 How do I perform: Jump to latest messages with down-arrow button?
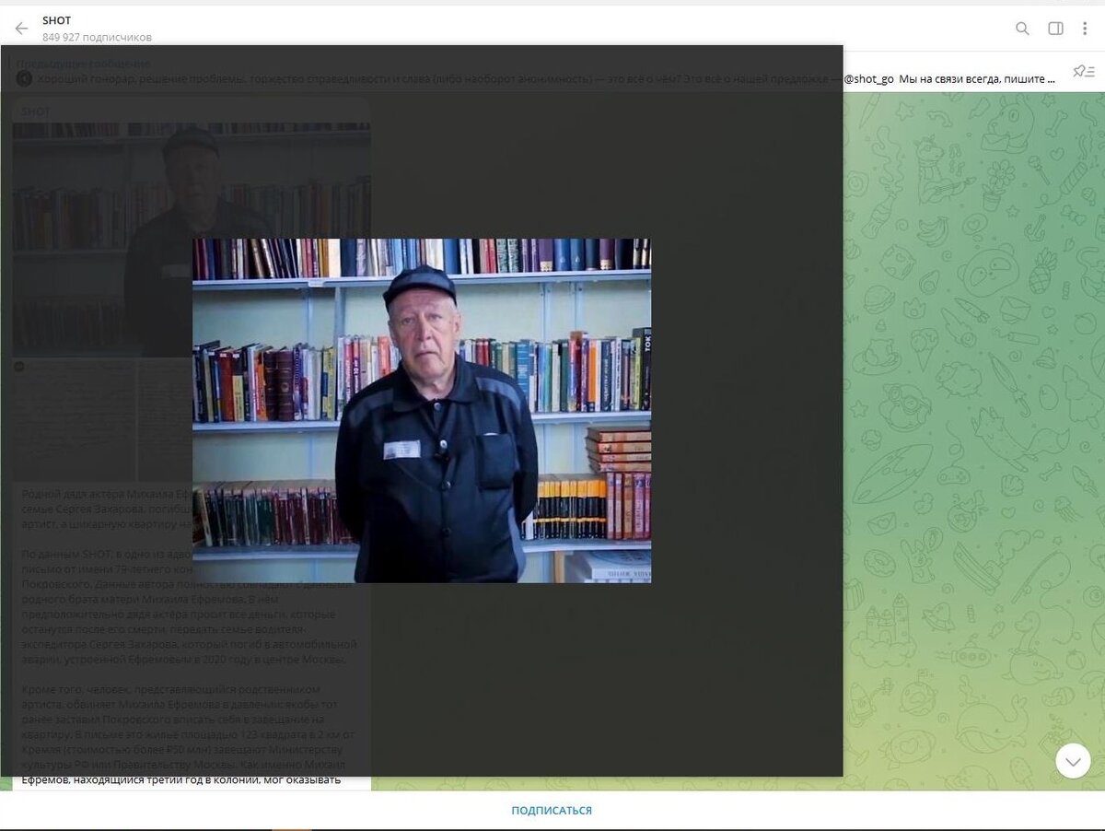tap(1073, 761)
